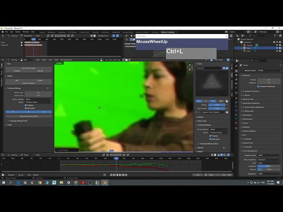The height and width of the screenshot is (212, 283).
Task: Unlink the OS_Track clip with X icon
Action: [130, 60]
